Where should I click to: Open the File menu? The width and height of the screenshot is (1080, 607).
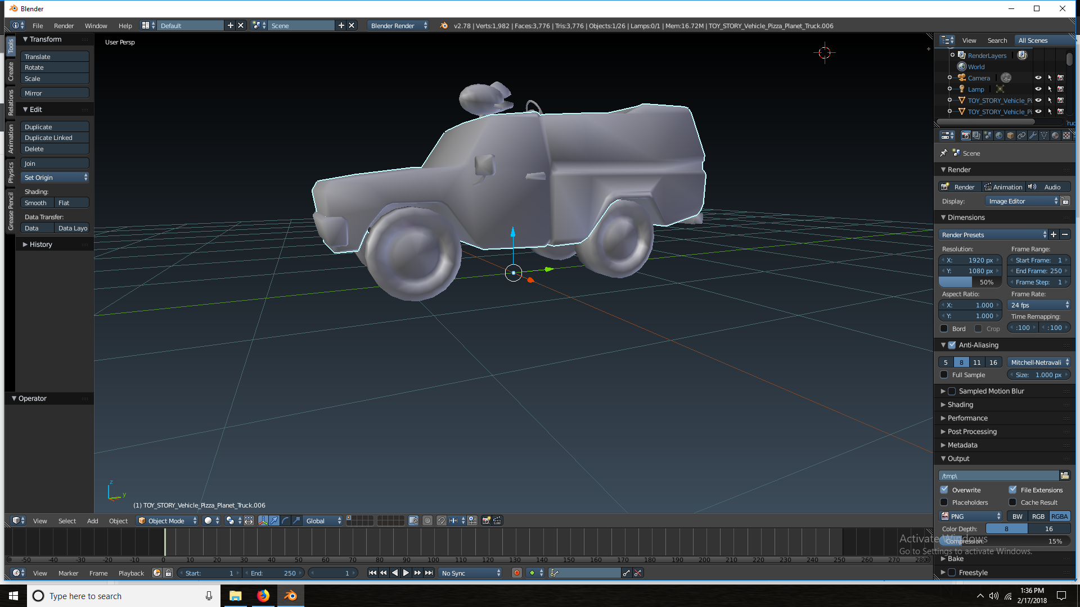point(38,26)
